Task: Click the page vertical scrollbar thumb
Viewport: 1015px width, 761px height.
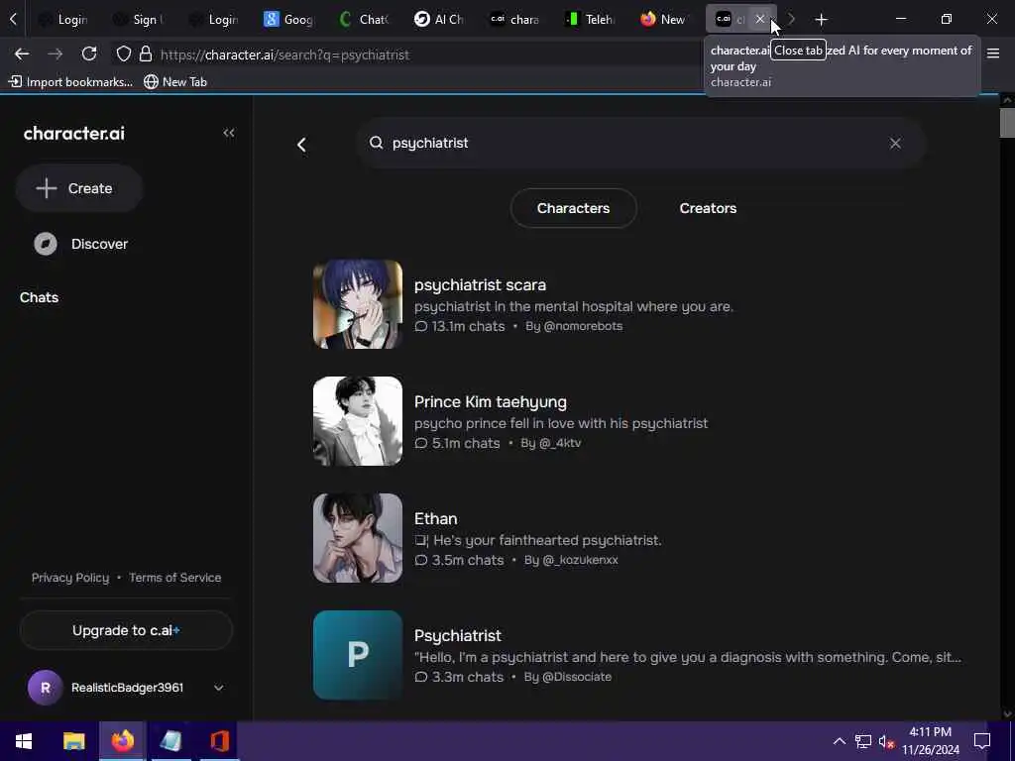Action: pos(1007,123)
